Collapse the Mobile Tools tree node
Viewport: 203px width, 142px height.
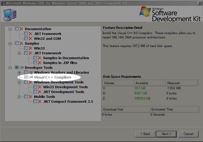19,97
